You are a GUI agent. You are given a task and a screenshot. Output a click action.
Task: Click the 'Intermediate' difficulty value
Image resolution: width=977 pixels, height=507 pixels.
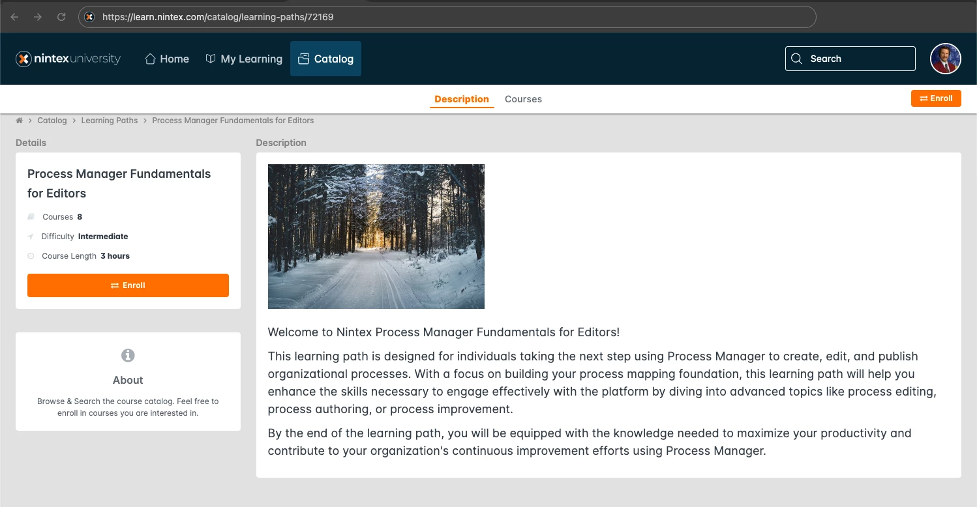pyautogui.click(x=103, y=237)
